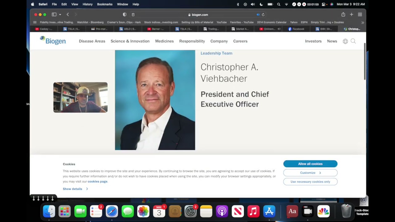Expand Customize cookies options
The width and height of the screenshot is (395, 222).
[x=310, y=173]
